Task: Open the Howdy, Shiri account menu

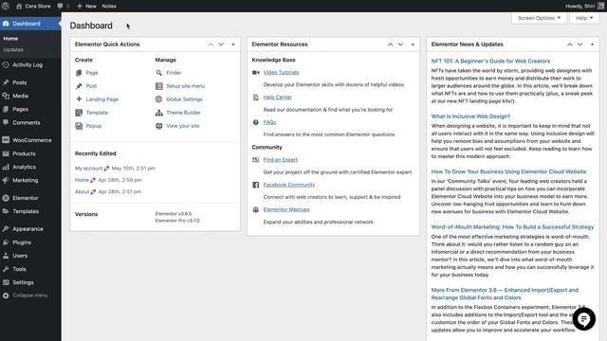Action: [x=584, y=6]
